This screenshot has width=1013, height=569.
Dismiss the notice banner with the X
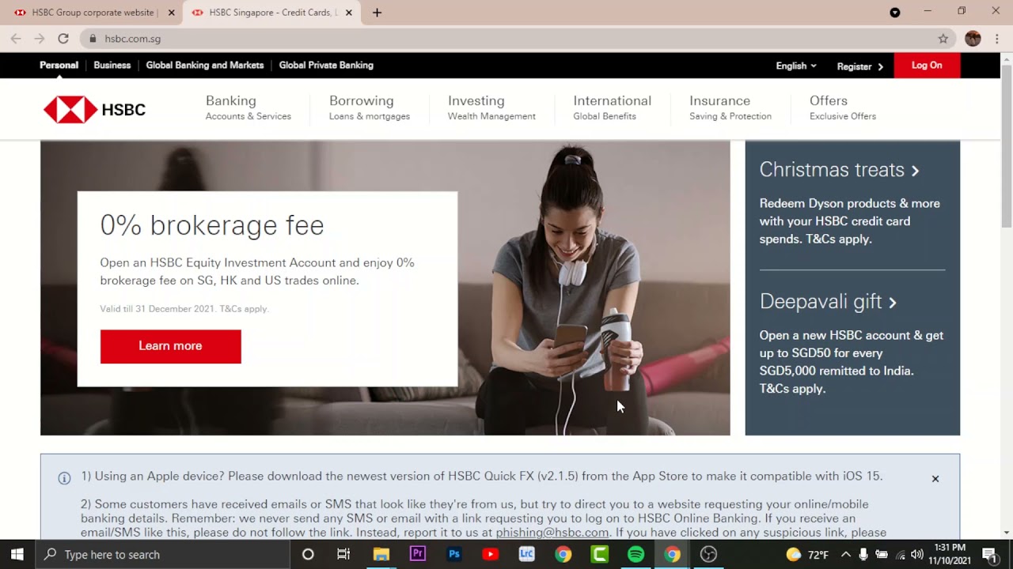click(935, 478)
